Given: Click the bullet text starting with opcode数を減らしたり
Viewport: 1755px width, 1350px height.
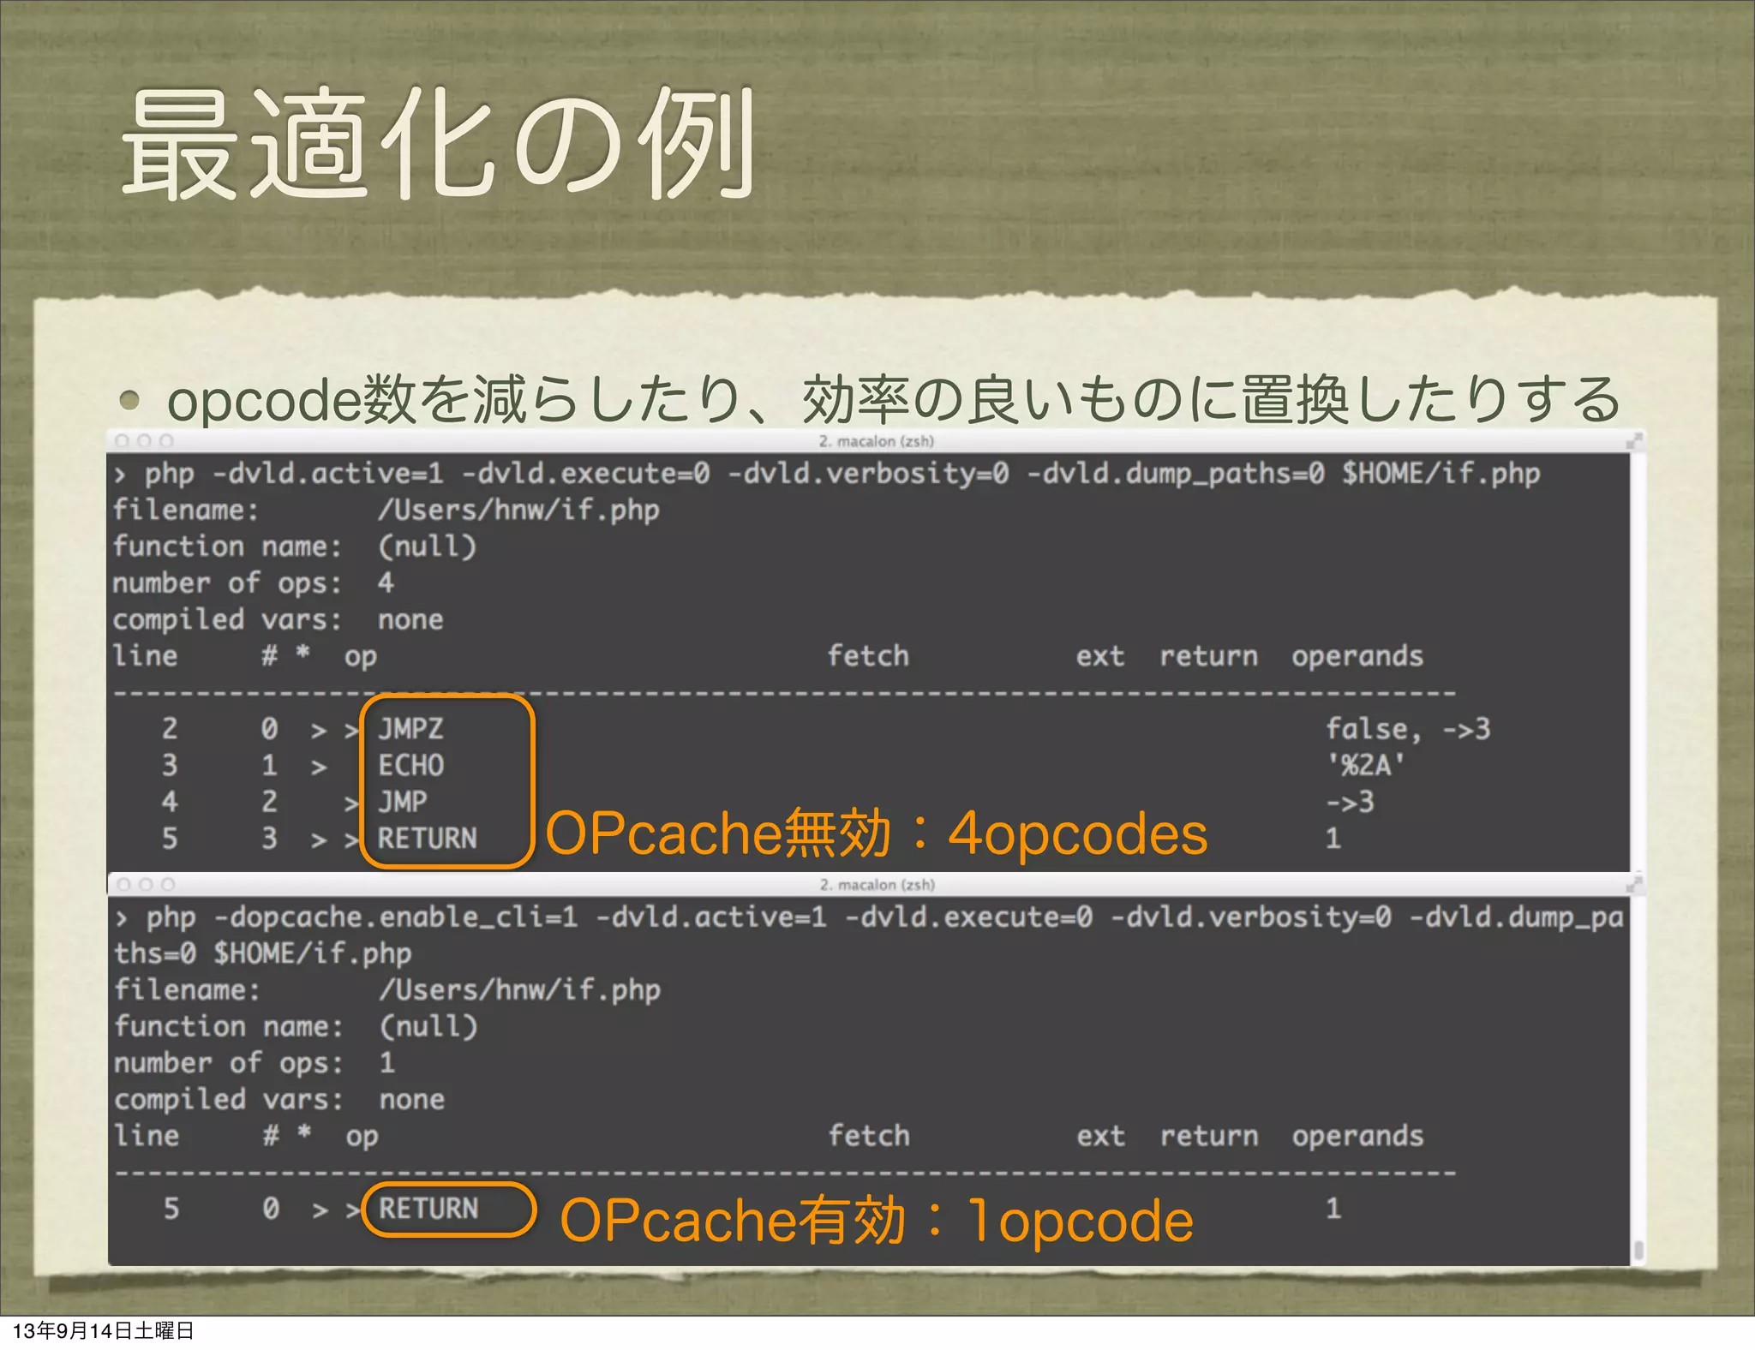Looking at the screenshot, I should coord(893,399).
